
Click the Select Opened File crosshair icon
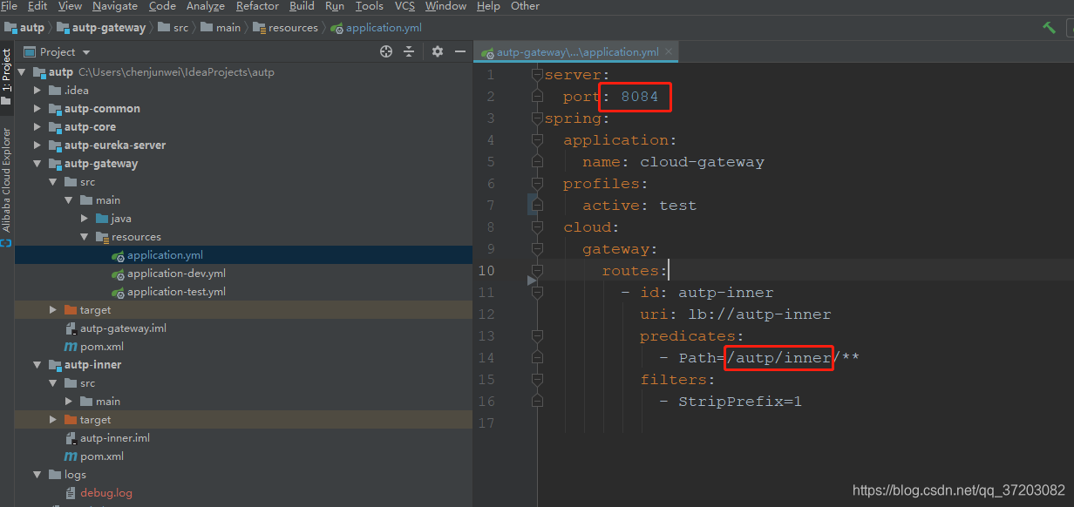(x=385, y=51)
